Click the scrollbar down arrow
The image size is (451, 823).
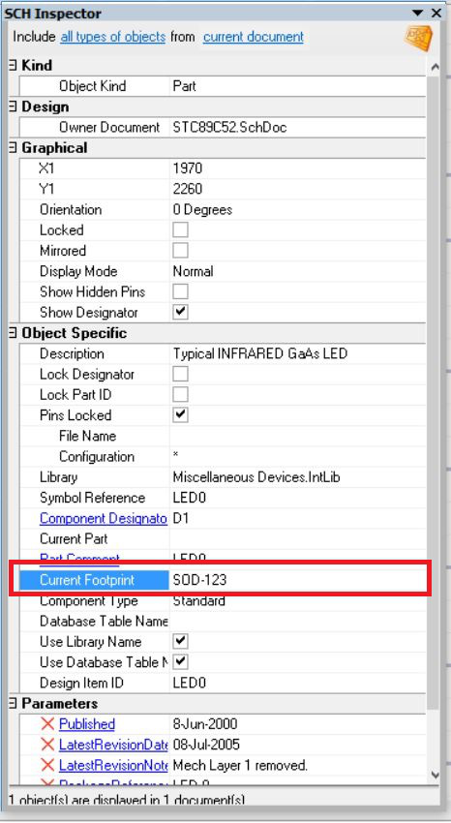tap(435, 775)
